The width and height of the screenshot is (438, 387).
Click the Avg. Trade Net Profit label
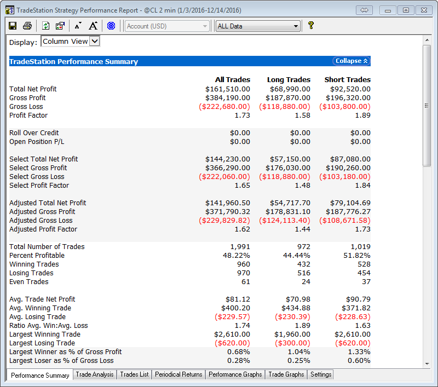42,299
